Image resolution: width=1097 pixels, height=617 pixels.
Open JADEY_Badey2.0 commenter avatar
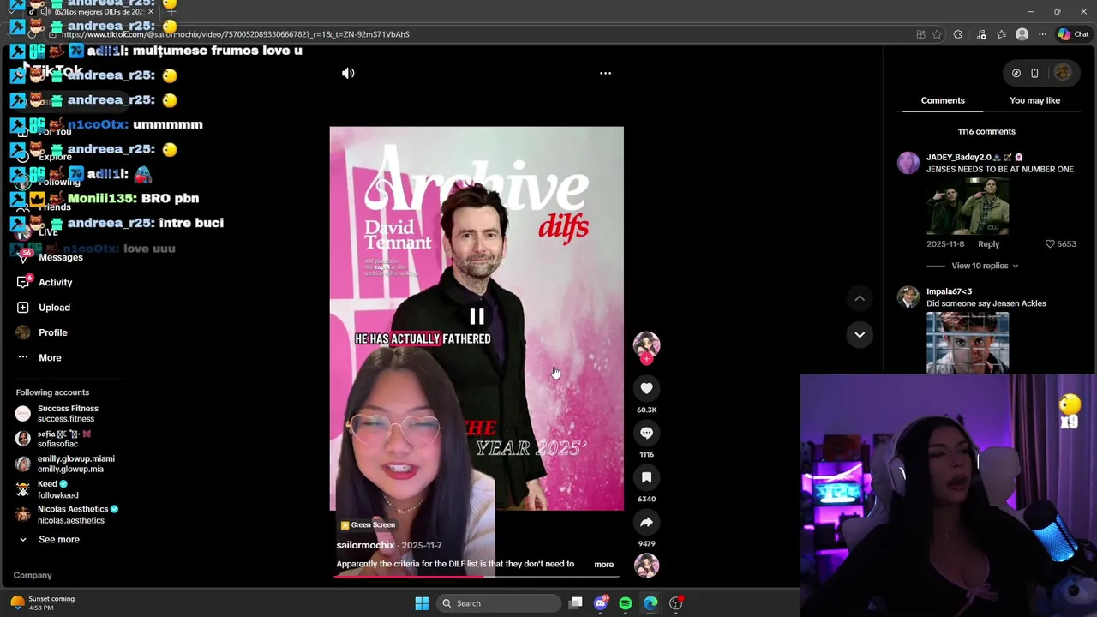tap(908, 163)
